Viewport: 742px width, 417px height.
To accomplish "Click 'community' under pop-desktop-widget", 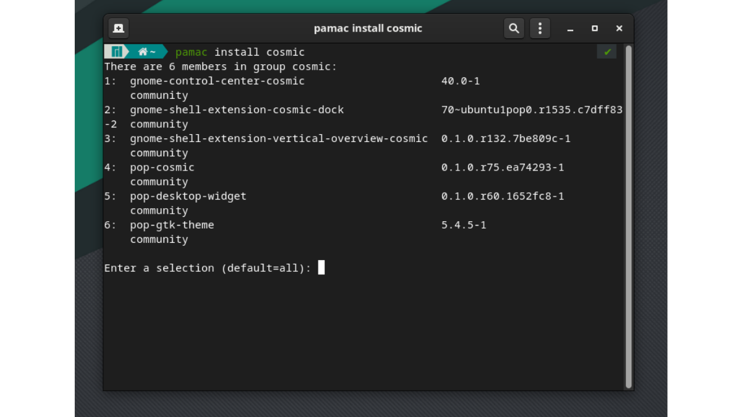I will tap(159, 211).
